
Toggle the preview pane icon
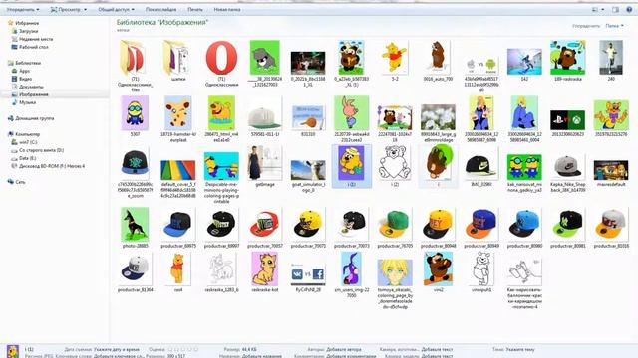616,9
